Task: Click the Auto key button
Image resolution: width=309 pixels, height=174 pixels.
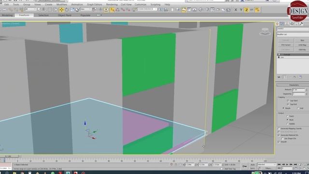Action: [253, 164]
